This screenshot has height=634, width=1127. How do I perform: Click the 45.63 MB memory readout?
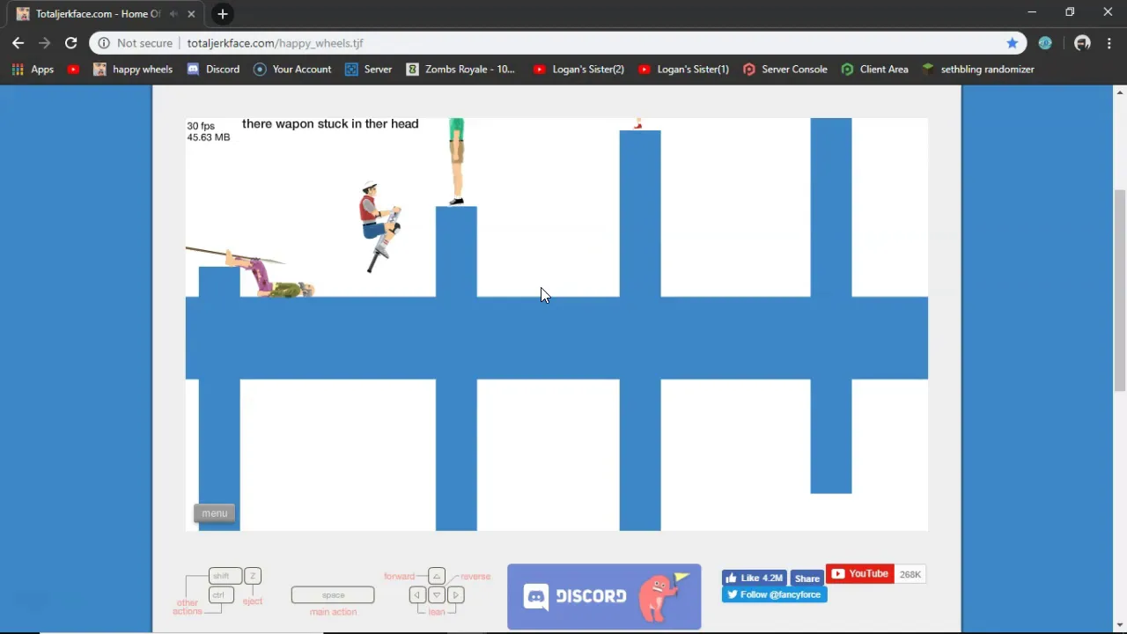click(x=209, y=137)
